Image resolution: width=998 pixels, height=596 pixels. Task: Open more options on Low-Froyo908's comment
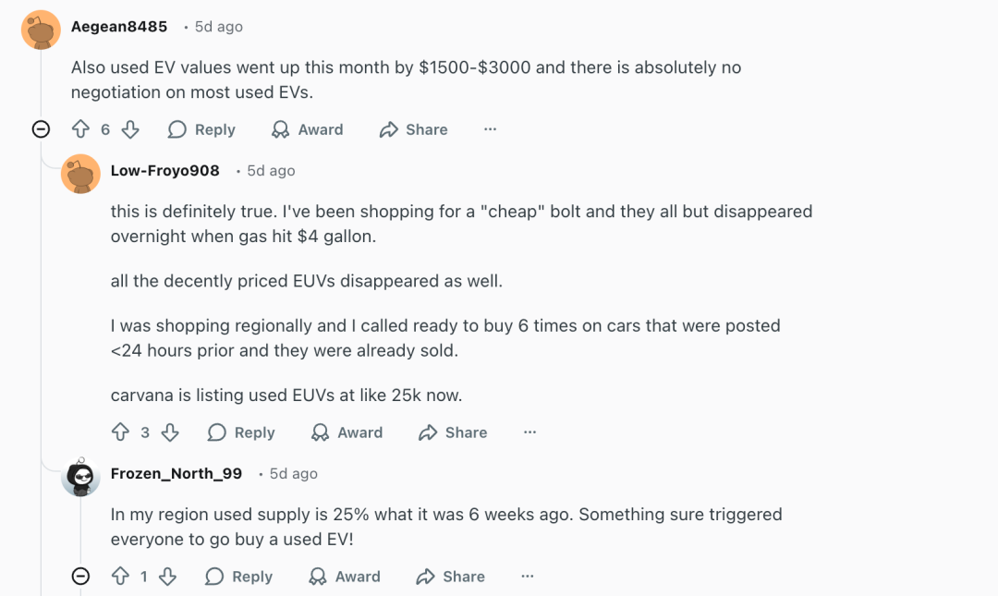tap(529, 432)
